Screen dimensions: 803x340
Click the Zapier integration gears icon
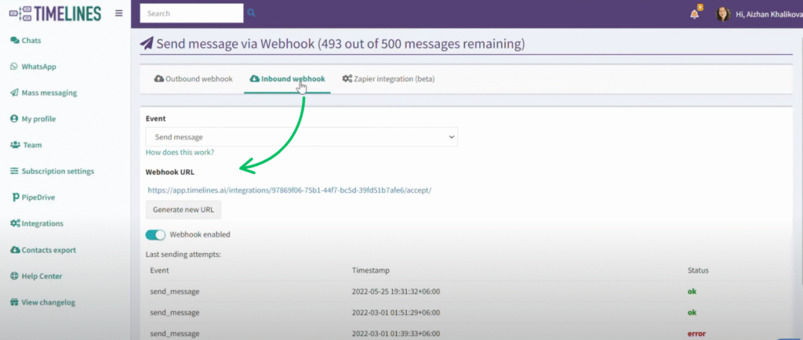click(x=347, y=79)
